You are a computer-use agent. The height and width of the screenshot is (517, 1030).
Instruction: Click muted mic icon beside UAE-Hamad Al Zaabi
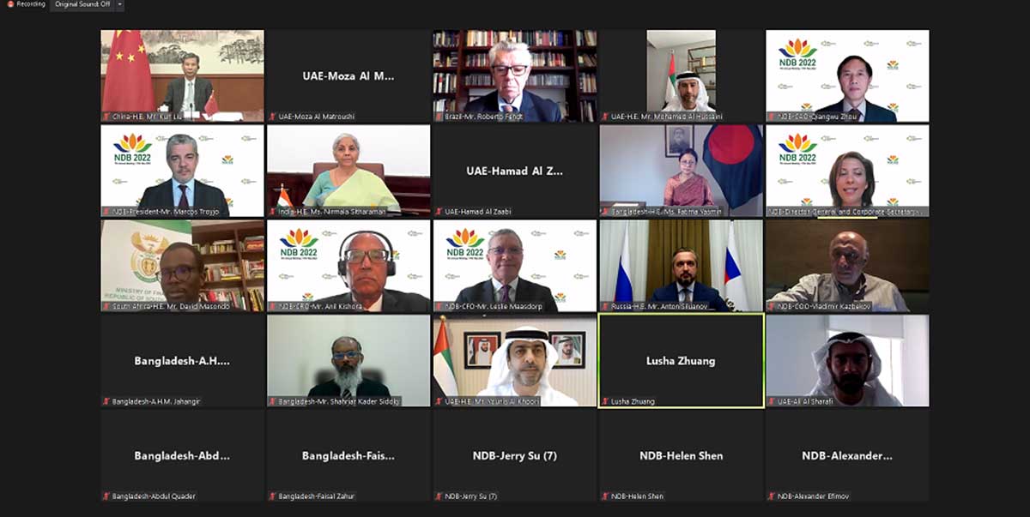[x=439, y=211]
